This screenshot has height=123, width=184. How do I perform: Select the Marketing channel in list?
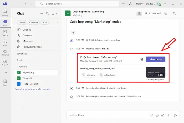click(x=28, y=72)
